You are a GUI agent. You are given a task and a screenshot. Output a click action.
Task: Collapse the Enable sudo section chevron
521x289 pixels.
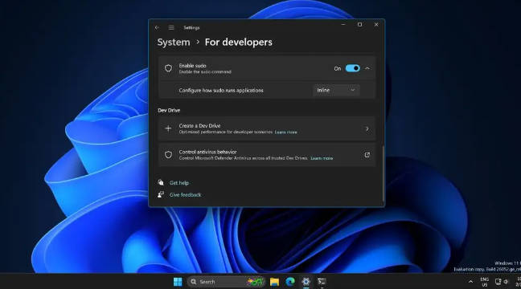367,68
